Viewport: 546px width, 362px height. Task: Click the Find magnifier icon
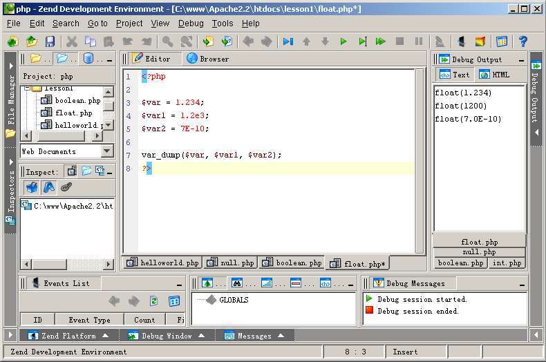[167, 41]
